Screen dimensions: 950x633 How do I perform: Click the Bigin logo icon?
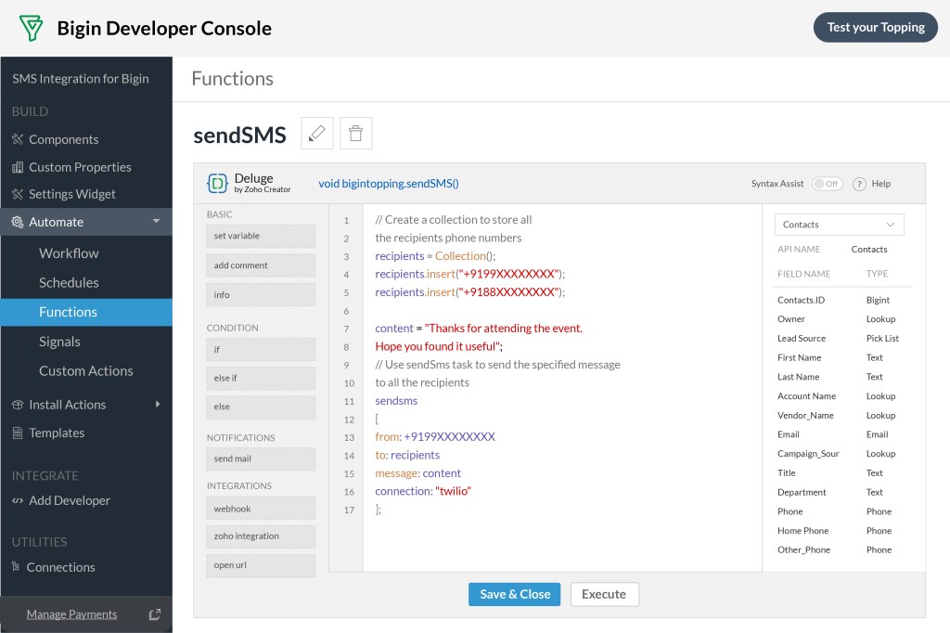[32, 28]
